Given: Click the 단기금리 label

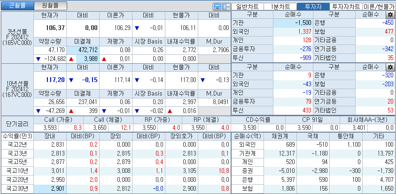Looking at the screenshot, I should pyautogui.click(x=17, y=123).
